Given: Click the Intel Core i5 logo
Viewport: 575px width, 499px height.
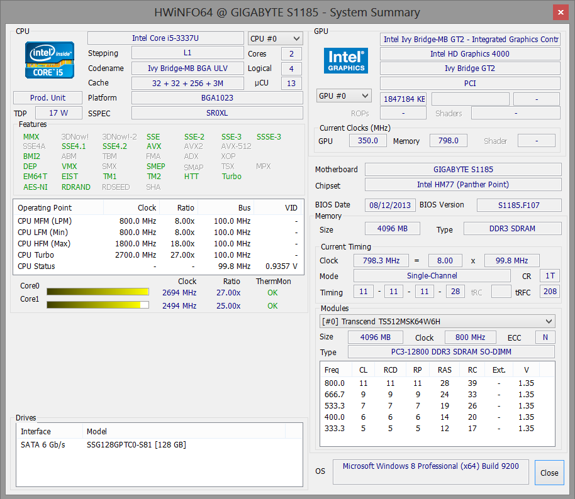Looking at the screenshot, I should (x=50, y=60).
